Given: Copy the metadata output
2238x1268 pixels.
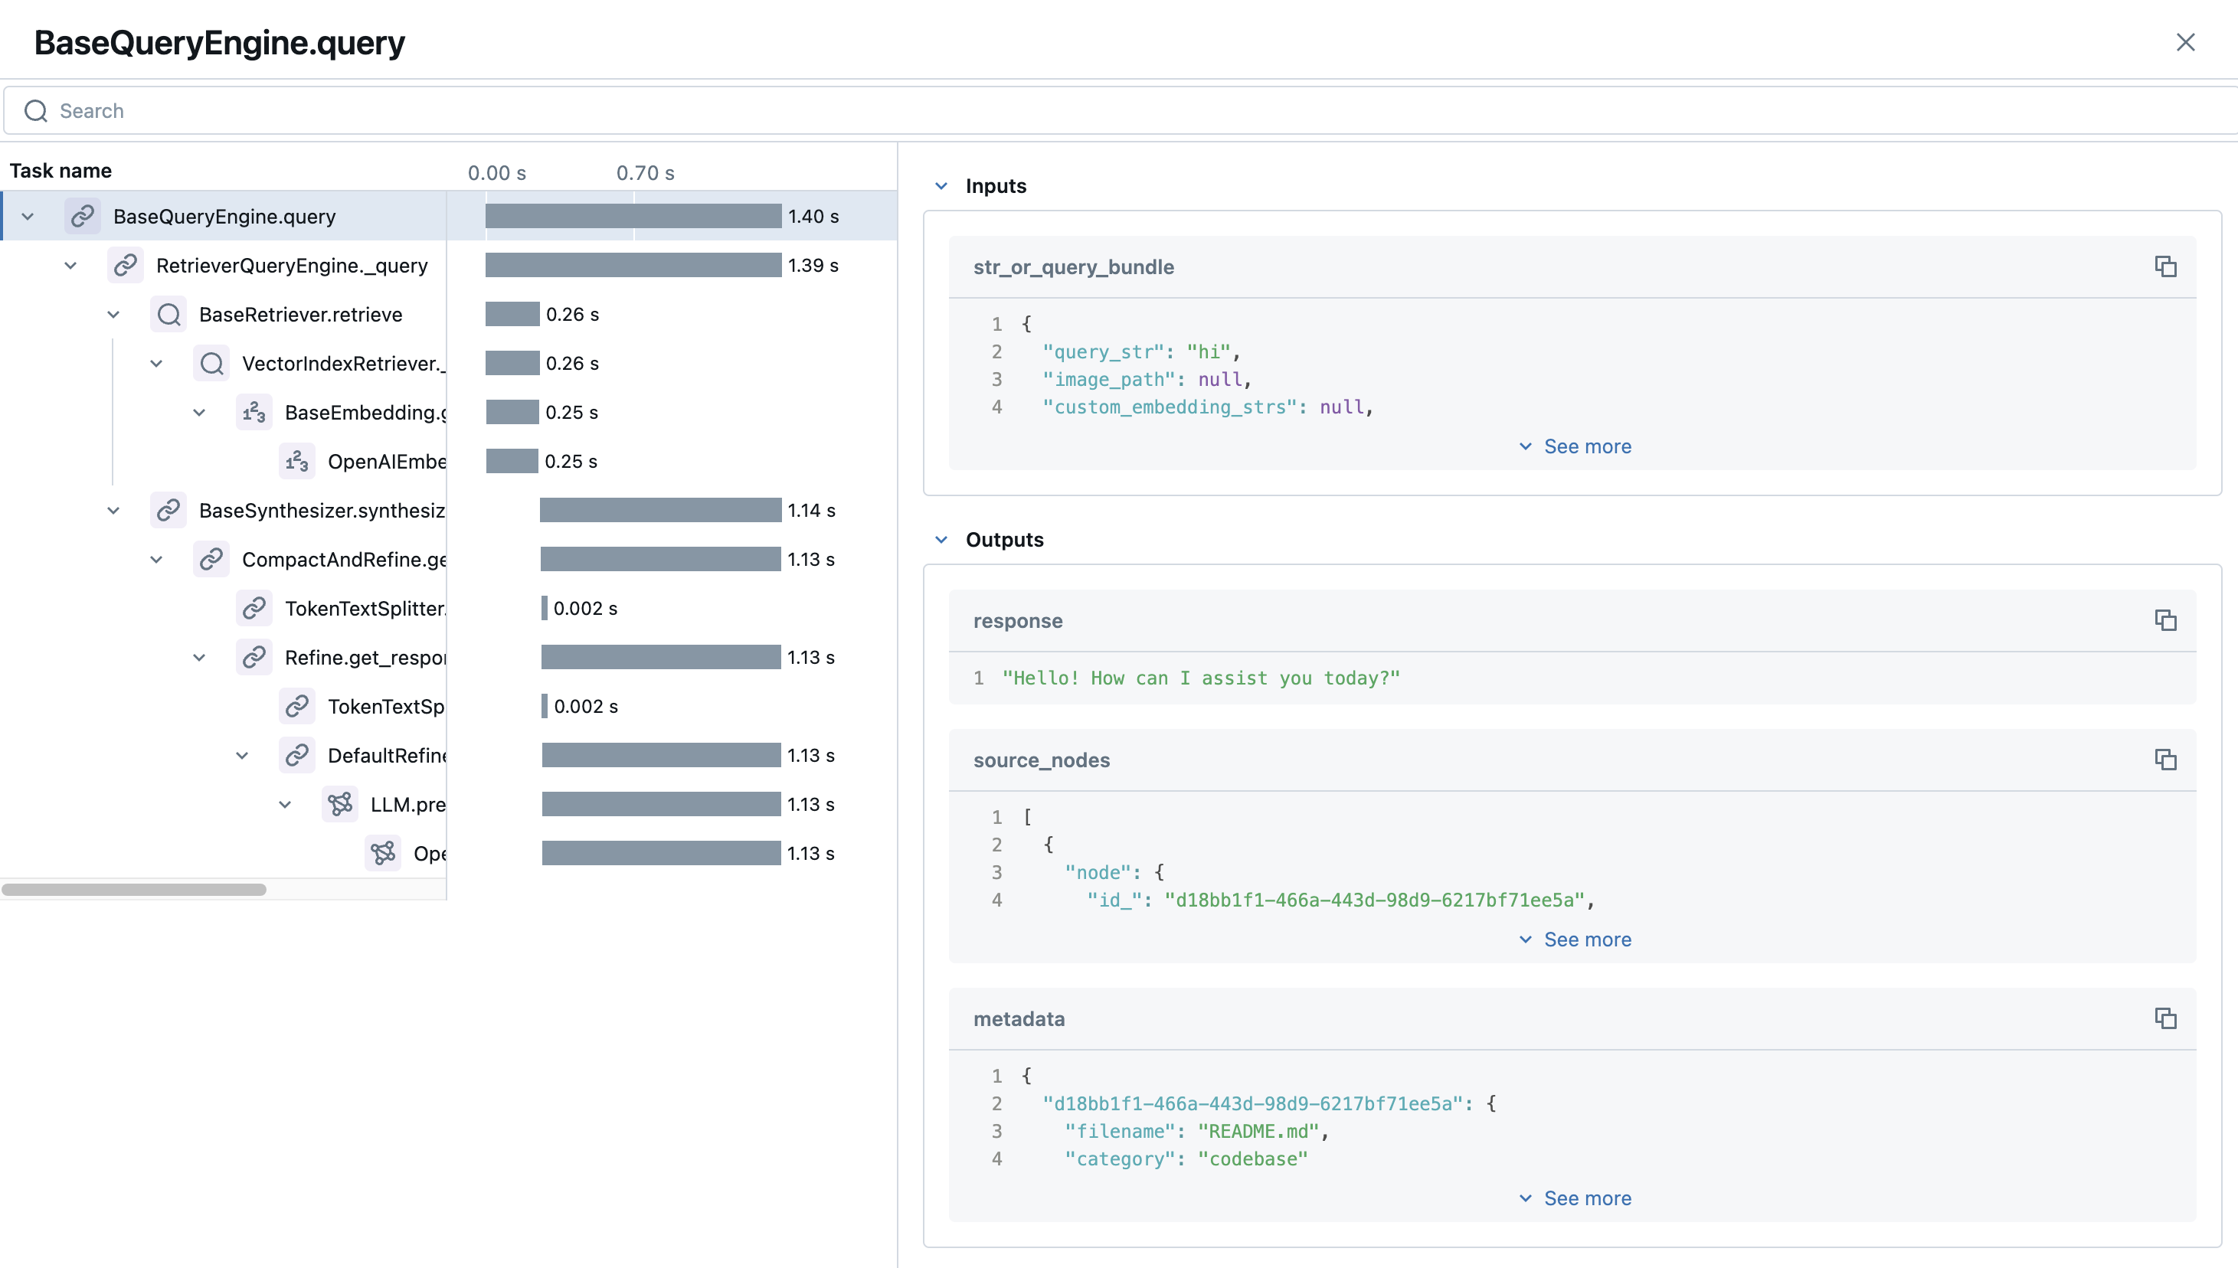Looking at the screenshot, I should pyautogui.click(x=2167, y=1018).
